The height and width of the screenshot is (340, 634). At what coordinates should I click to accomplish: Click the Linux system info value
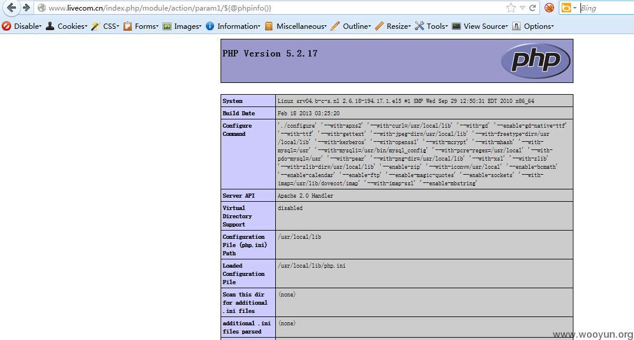406,101
